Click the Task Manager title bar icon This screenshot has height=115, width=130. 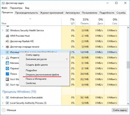(x=3, y=3)
